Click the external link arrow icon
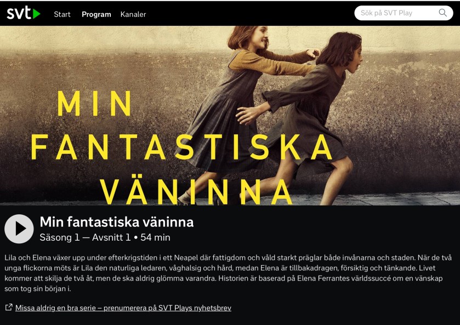The width and height of the screenshot is (460, 325). 9,307
